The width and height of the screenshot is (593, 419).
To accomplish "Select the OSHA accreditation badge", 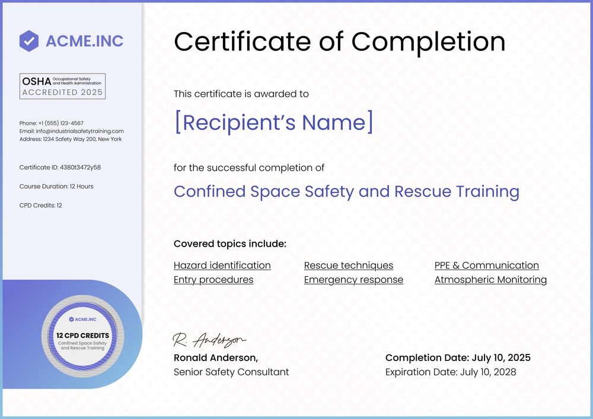I will pyautogui.click(x=62, y=85).
